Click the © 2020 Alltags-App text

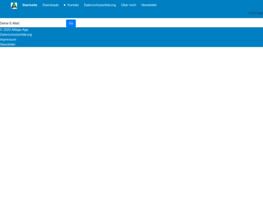(x=14, y=30)
